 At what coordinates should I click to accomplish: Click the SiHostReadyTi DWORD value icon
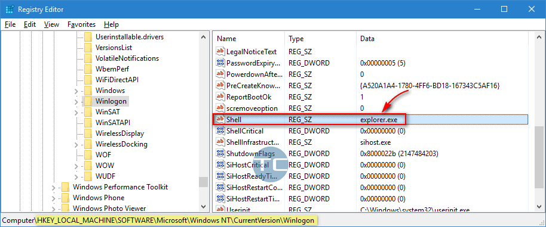pos(220,176)
